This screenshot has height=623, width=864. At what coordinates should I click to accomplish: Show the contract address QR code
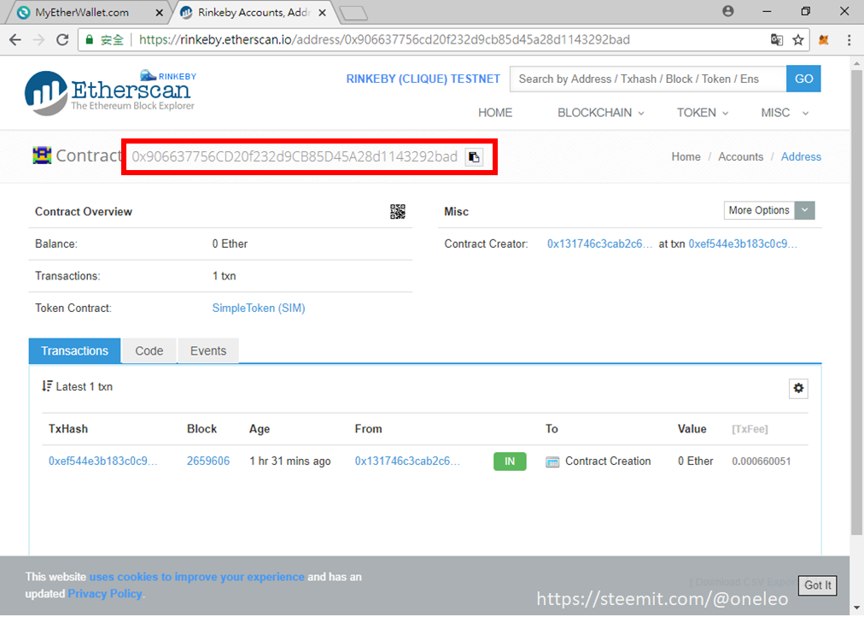pyautogui.click(x=397, y=212)
